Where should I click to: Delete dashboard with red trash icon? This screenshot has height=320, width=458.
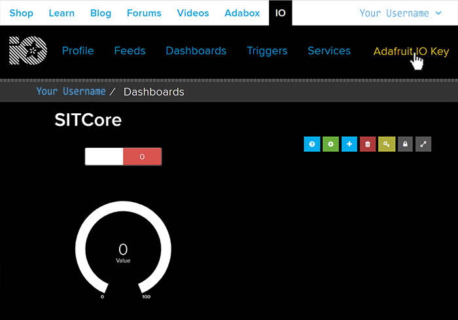(x=368, y=144)
